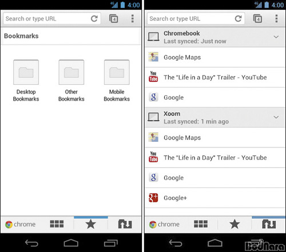This screenshot has height=252, width=286.
Task: Tap Android home button on the left screen
Action: coord(71,243)
